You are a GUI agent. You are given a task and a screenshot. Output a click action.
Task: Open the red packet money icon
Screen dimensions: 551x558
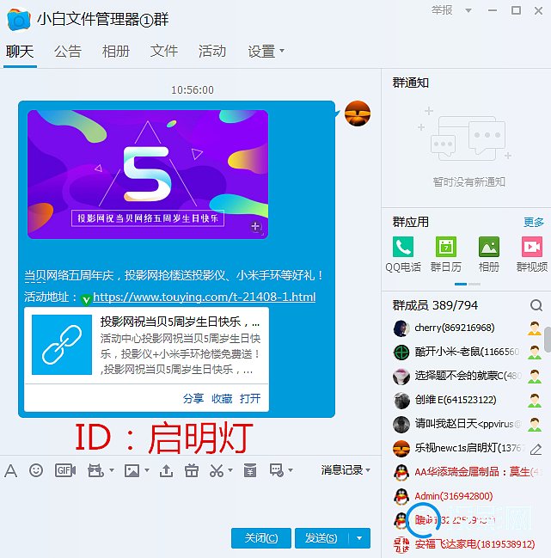249,470
